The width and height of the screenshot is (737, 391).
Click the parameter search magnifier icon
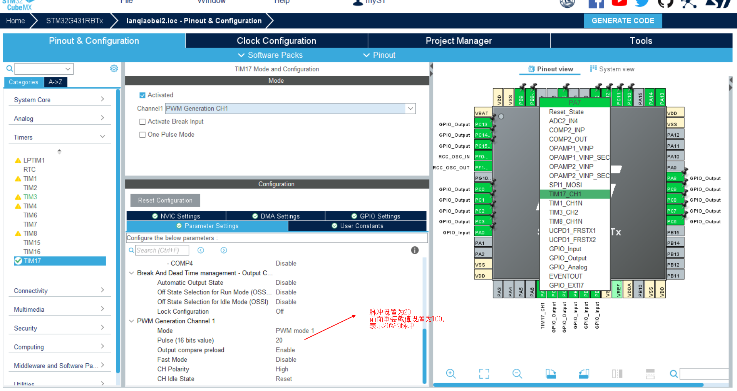(x=132, y=250)
